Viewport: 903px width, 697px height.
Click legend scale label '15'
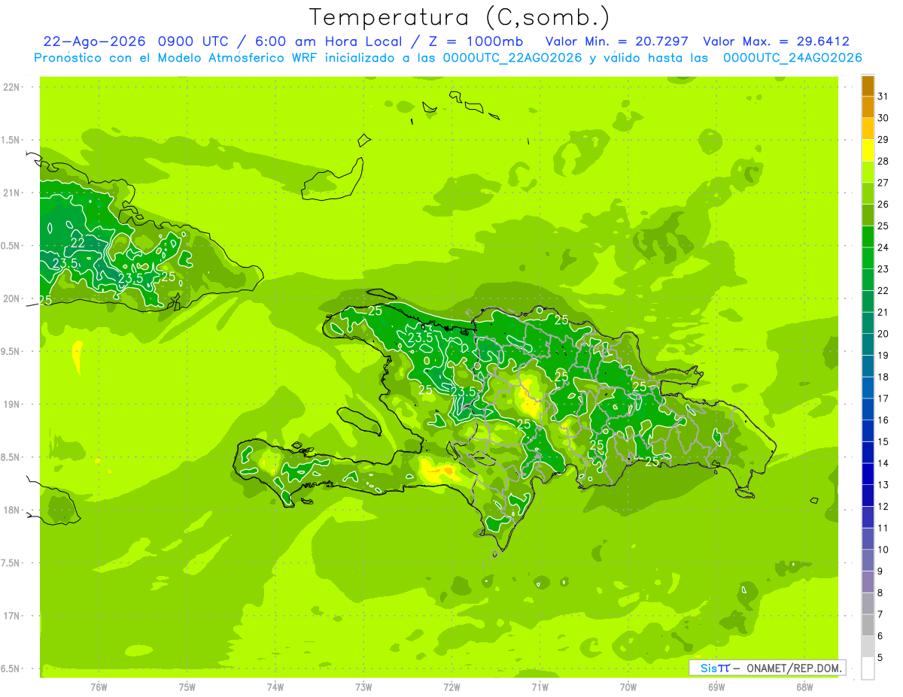(x=883, y=441)
